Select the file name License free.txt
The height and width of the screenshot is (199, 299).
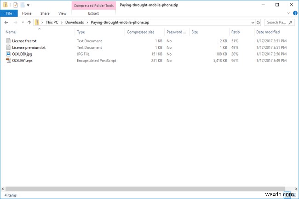click(x=24, y=41)
